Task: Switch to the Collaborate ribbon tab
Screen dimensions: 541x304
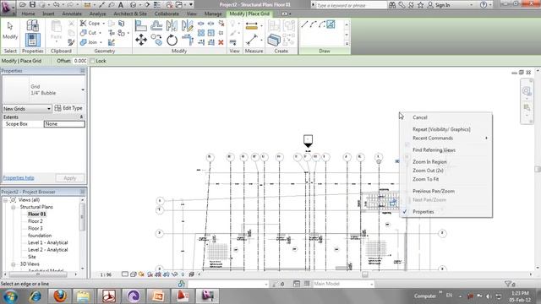Action: point(167,14)
